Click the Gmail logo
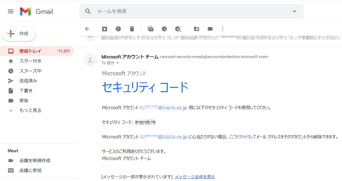This screenshot has height=181, width=342. [36, 11]
